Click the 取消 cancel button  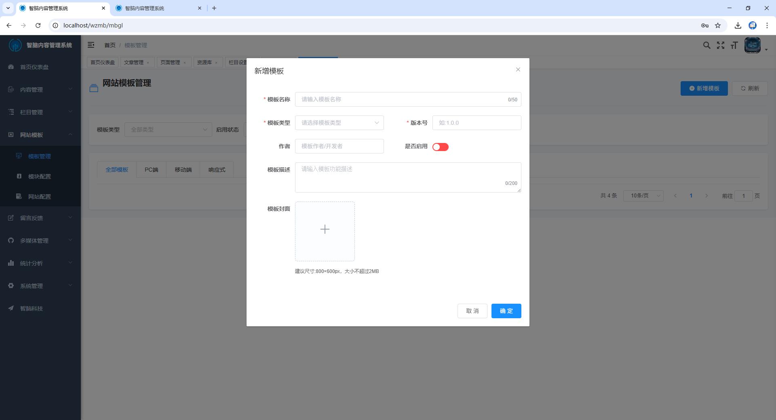472,311
